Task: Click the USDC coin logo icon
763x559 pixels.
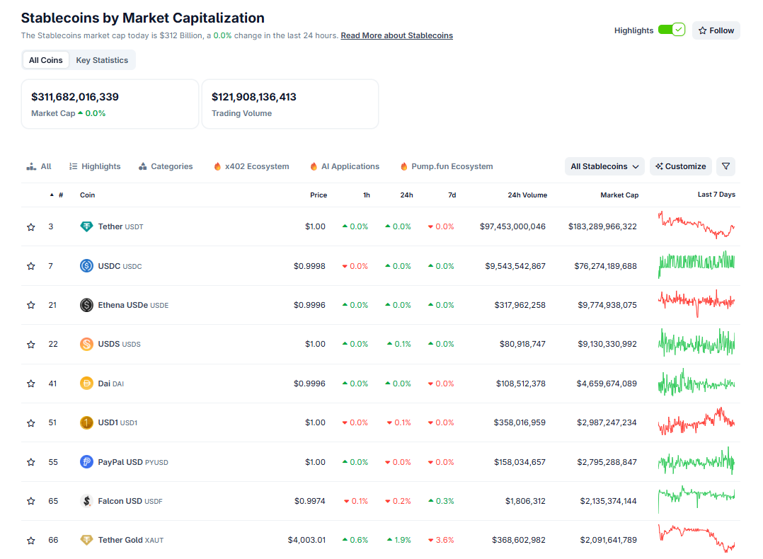Action: 86,266
